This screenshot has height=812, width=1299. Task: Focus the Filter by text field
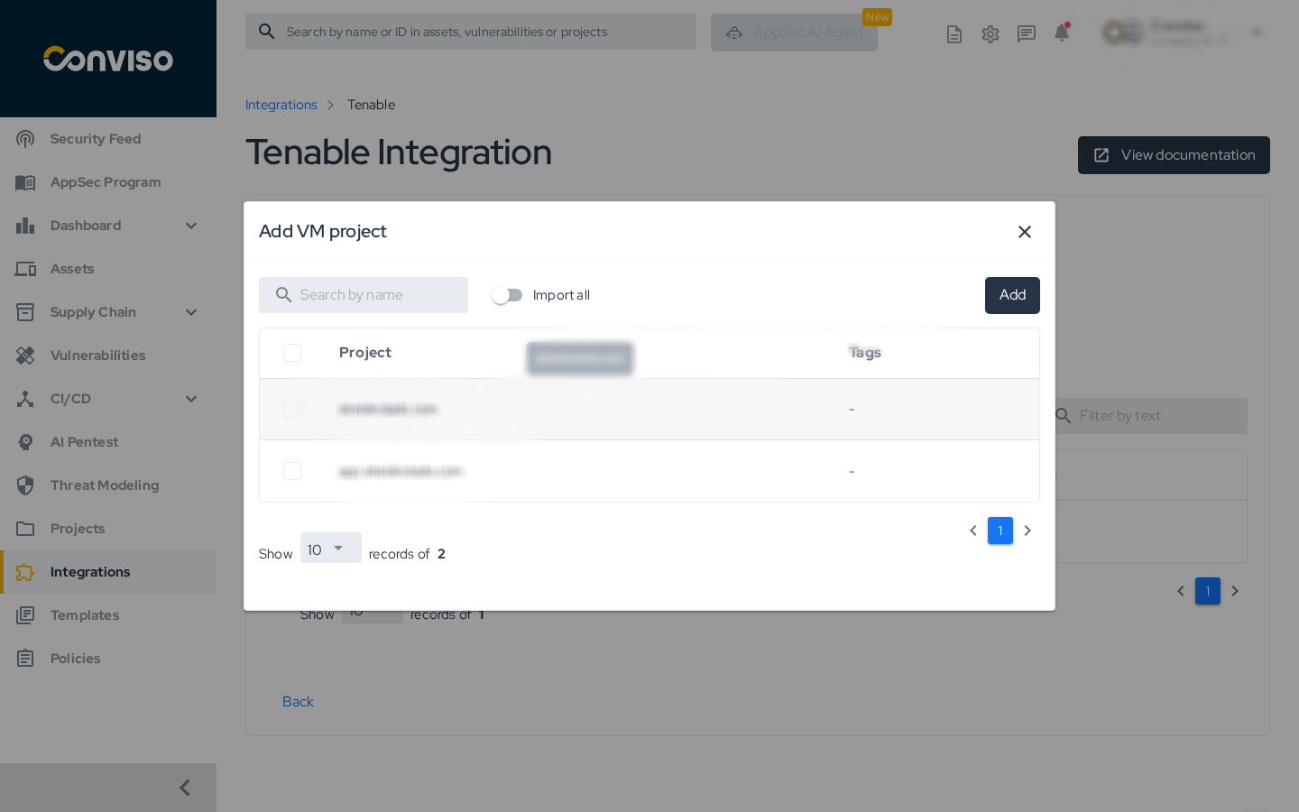[x=1151, y=416]
